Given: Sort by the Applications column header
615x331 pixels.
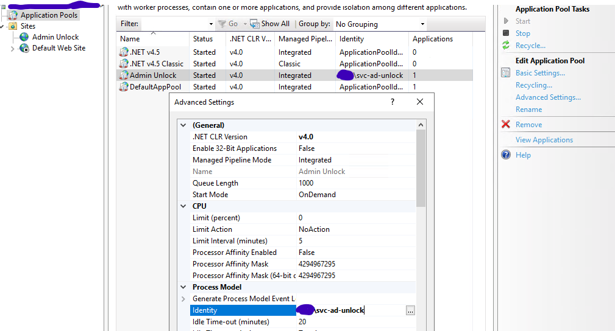Looking at the screenshot, I should [x=433, y=39].
